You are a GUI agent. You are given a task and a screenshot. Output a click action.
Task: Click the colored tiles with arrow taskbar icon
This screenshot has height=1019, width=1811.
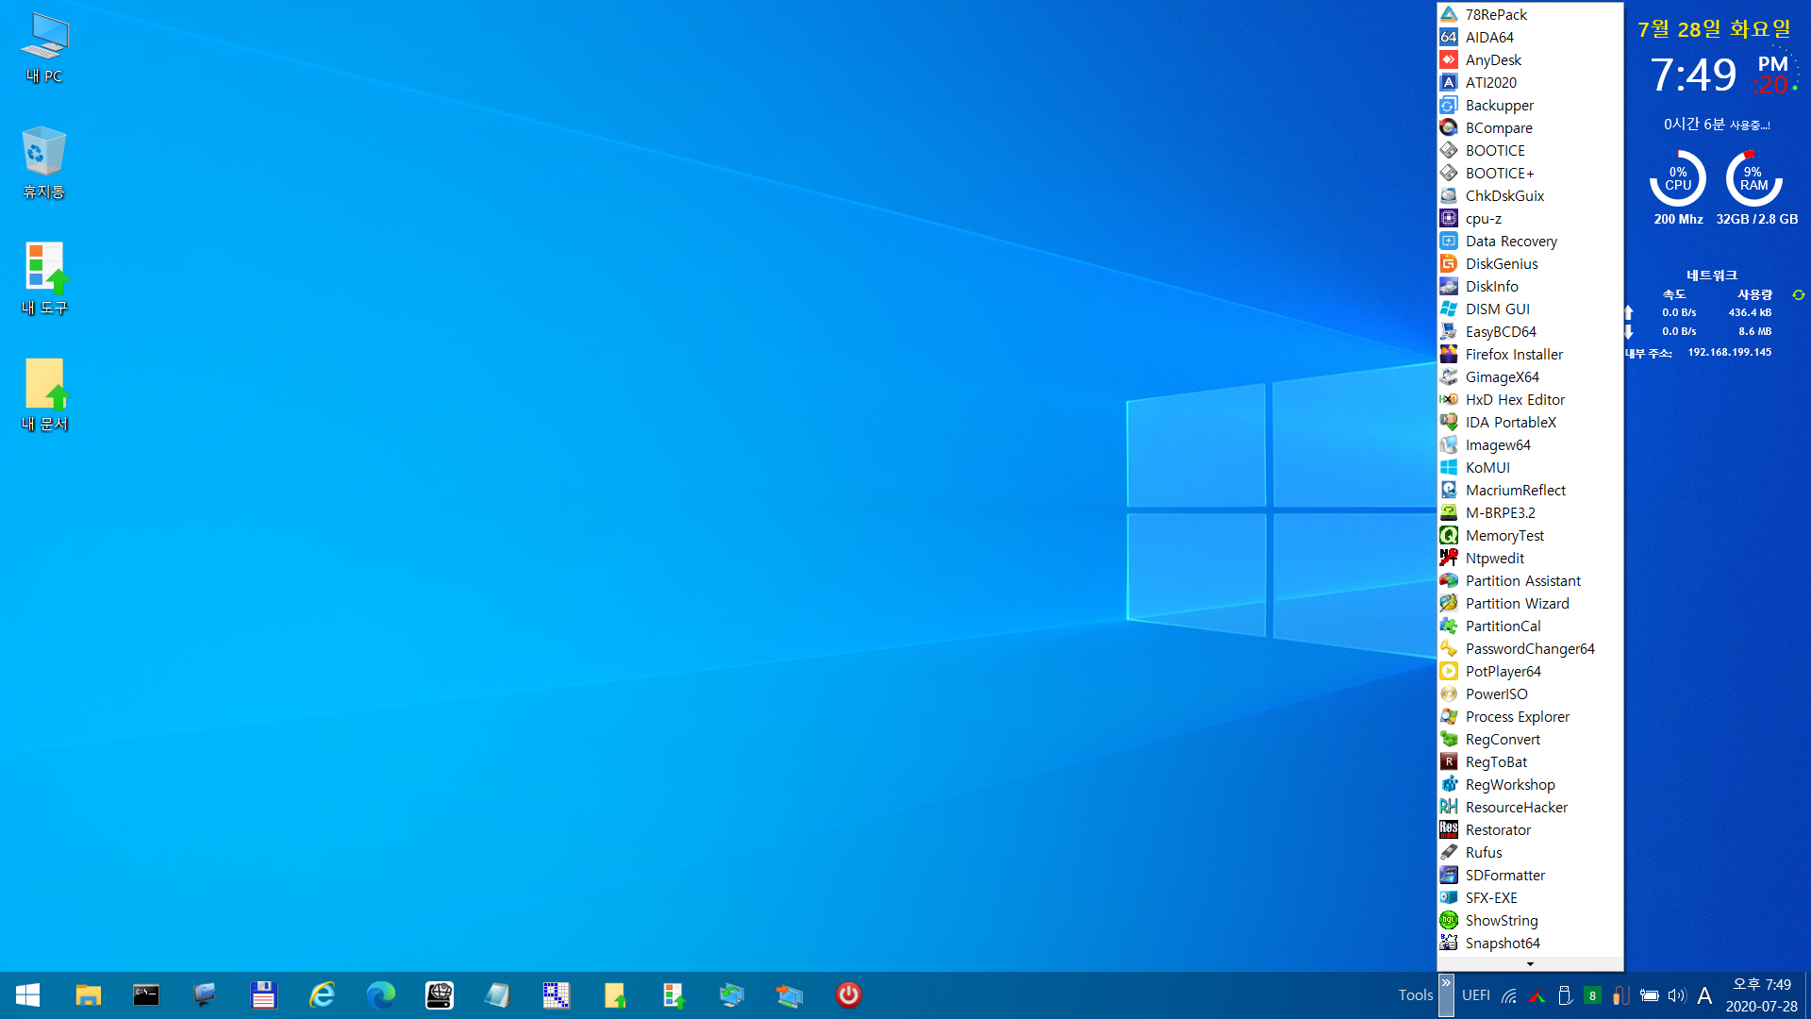pos(673,995)
